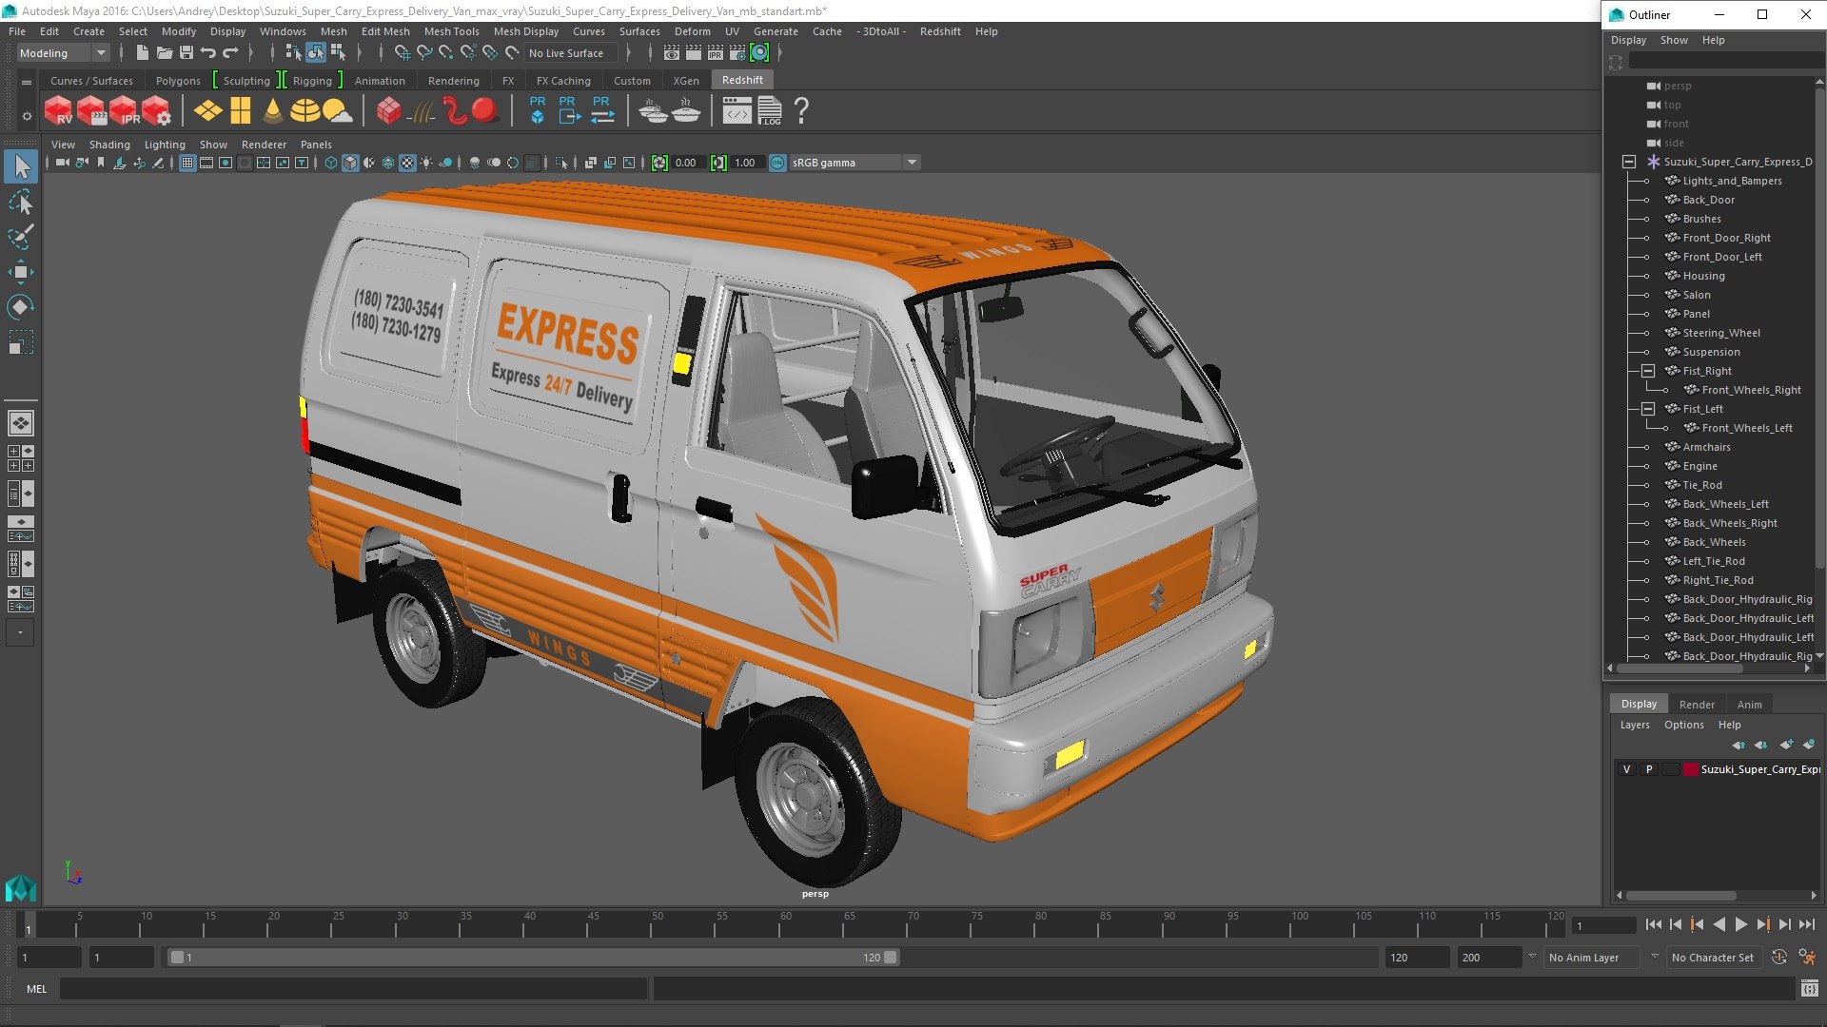
Task: Select the Scale tool in toolbox
Action: 21,342
